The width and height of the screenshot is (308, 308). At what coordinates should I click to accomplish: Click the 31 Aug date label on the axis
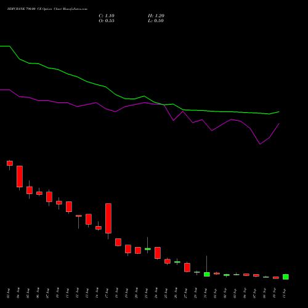[206, 293]
